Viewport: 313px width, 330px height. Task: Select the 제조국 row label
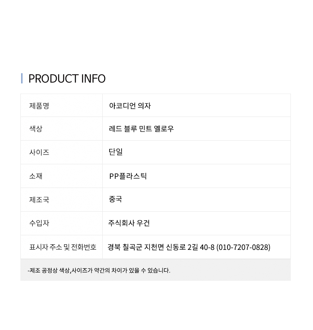39,200
